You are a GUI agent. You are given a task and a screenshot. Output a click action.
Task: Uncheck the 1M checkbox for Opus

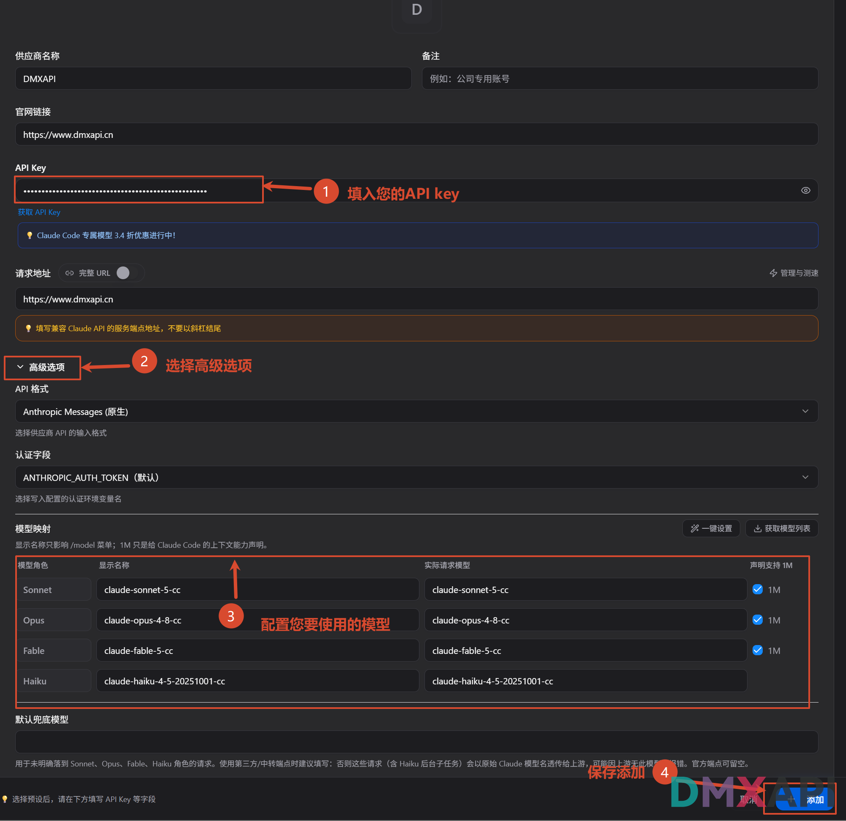758,620
